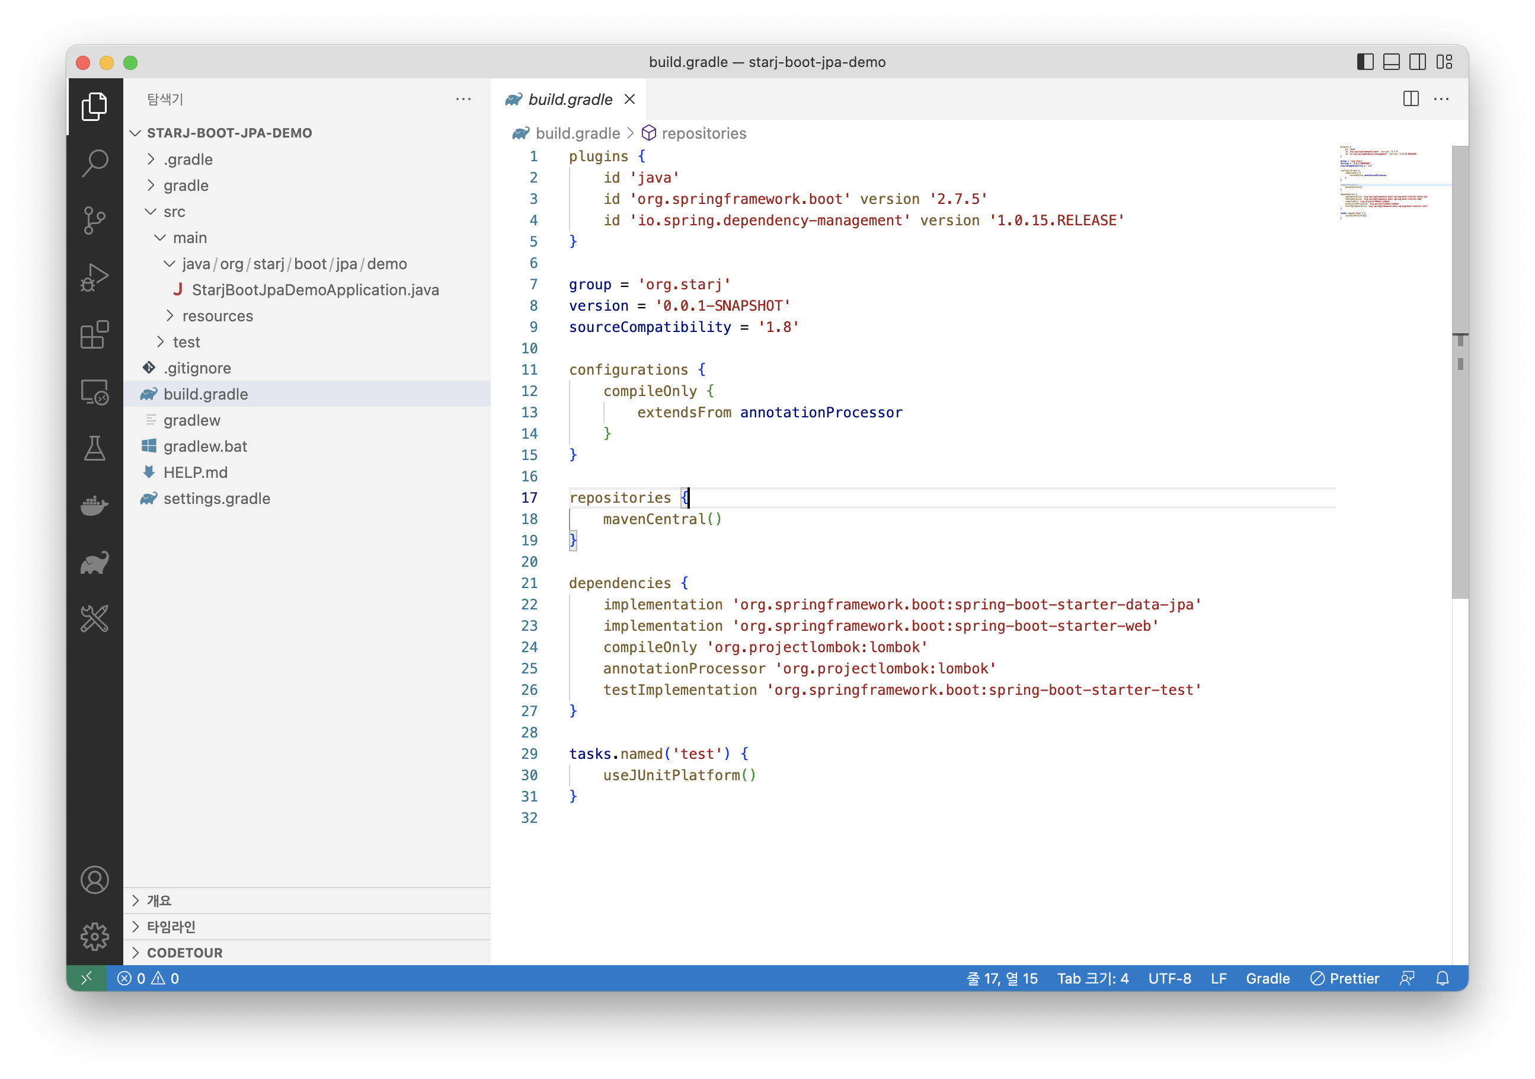Toggle the bottom panel visibility
The height and width of the screenshot is (1079, 1535).
[1391, 62]
